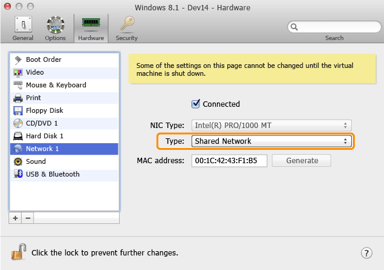Viewport: 384px width, 270px height.
Task: Open the Security tab
Action: point(126,28)
